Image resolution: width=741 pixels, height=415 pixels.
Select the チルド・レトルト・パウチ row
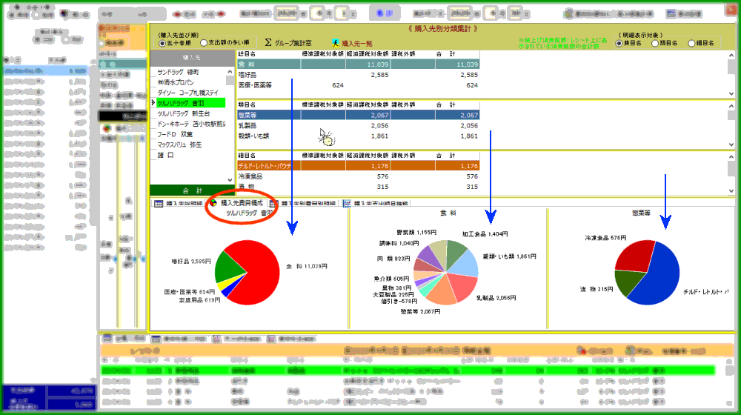tap(358, 166)
